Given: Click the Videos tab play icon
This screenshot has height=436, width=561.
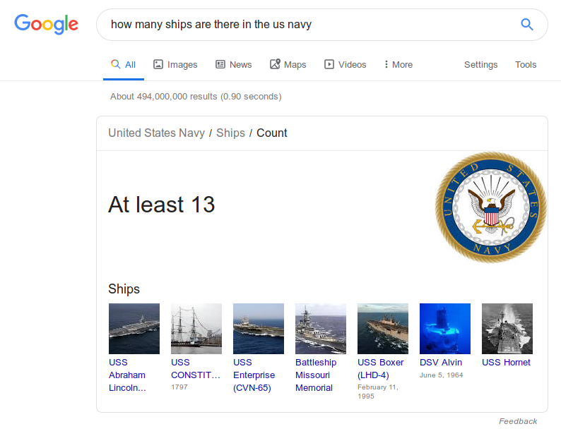Looking at the screenshot, I should click(x=329, y=64).
